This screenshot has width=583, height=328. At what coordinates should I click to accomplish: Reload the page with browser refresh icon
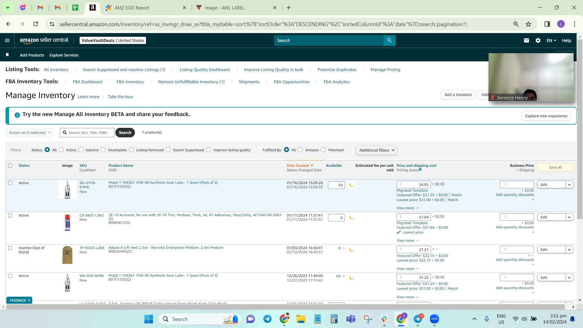36,24
